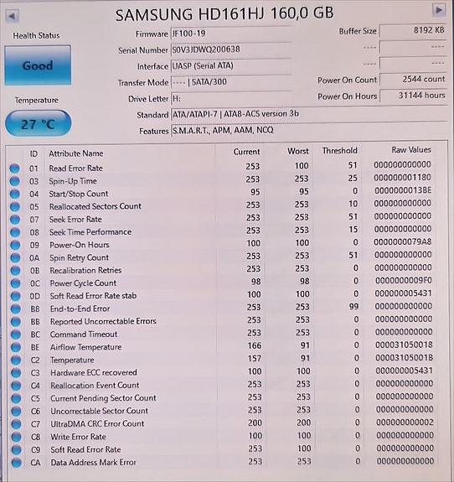The image size is (454, 482).
Task: Select the Serial Number field
Action: (x=230, y=49)
